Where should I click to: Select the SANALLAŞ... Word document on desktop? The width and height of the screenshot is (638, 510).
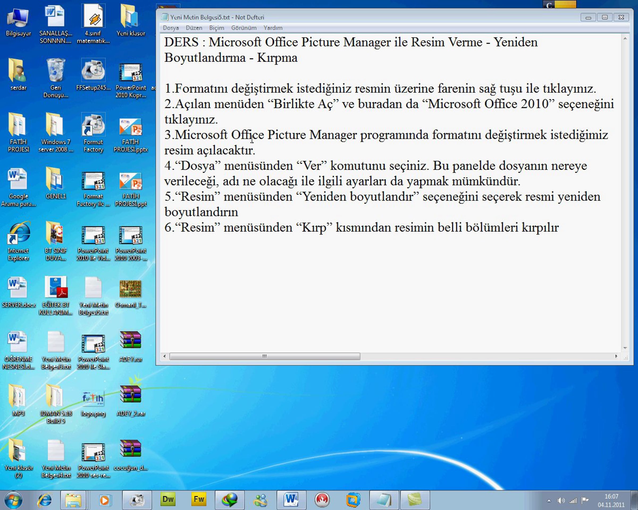(x=55, y=24)
